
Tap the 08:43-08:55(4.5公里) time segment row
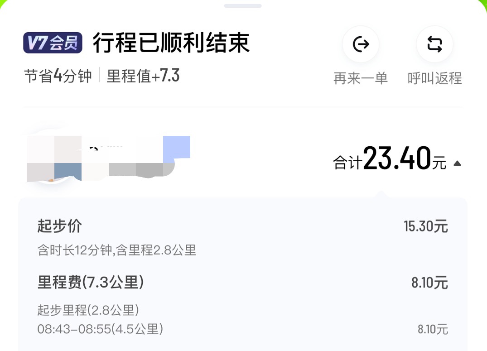point(243,329)
